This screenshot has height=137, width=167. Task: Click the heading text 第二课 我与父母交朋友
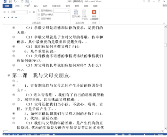40,76
